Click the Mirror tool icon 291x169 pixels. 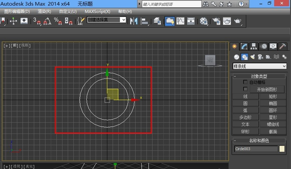134,21
